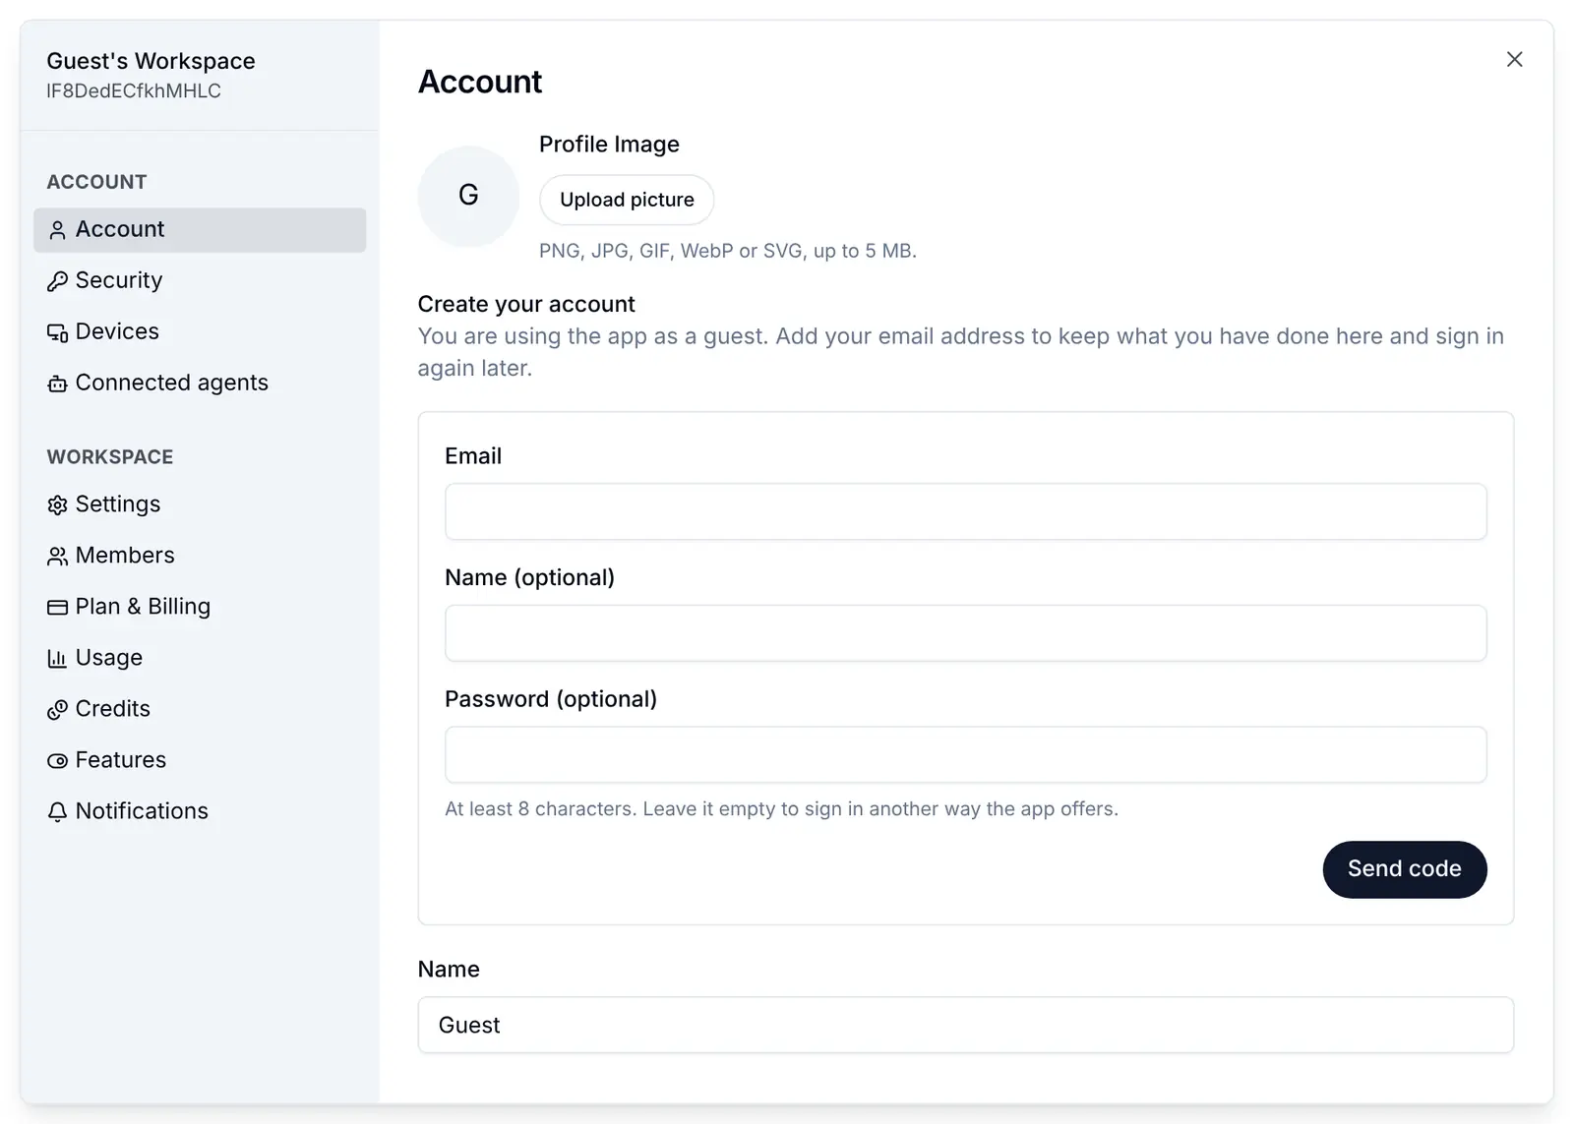1574x1124 pixels.
Task: Click the Create your account heading
Action: click(x=526, y=304)
